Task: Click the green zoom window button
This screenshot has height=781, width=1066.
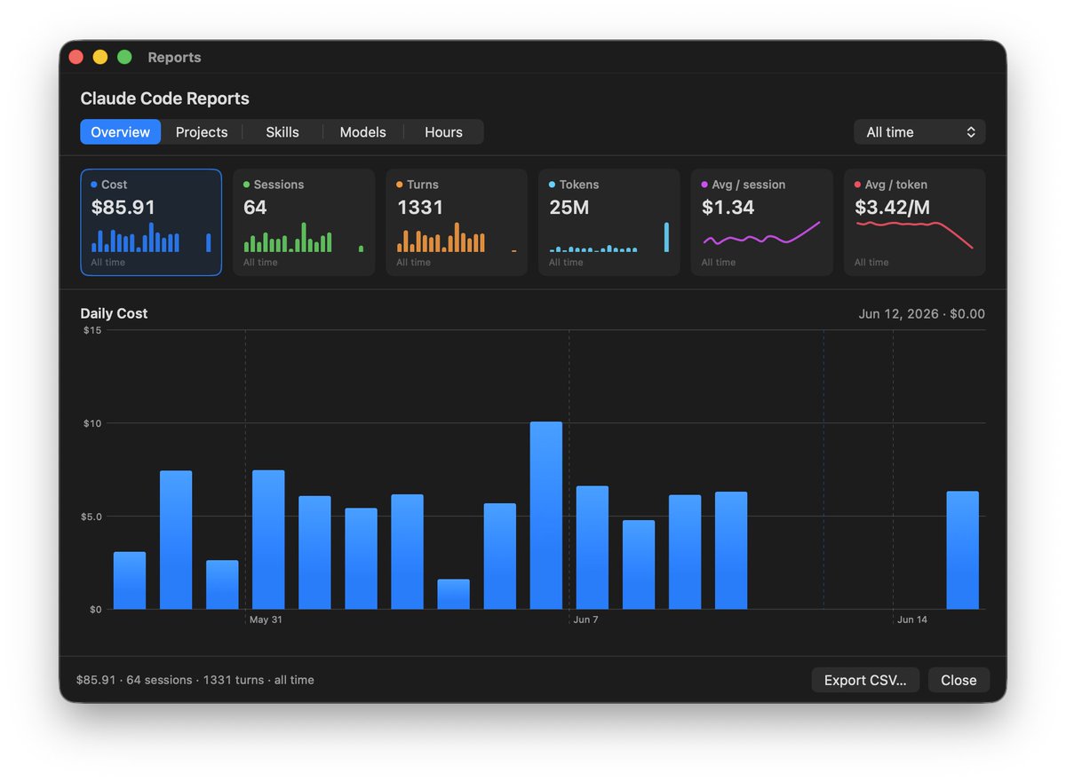Action: (x=124, y=57)
